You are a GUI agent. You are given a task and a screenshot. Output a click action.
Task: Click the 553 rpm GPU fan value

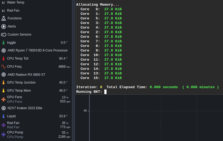[x=65, y=101]
